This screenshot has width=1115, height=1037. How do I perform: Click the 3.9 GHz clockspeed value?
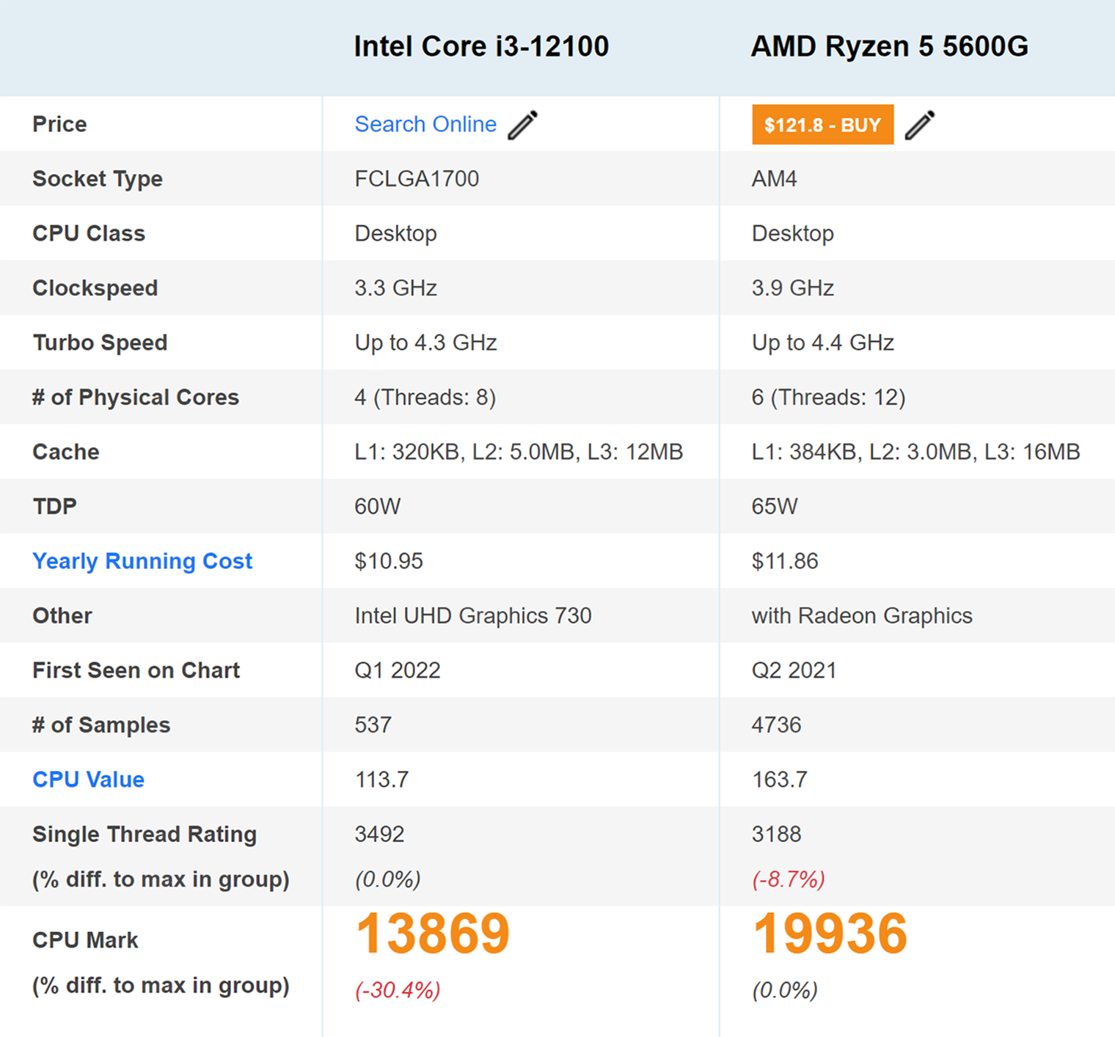(793, 288)
